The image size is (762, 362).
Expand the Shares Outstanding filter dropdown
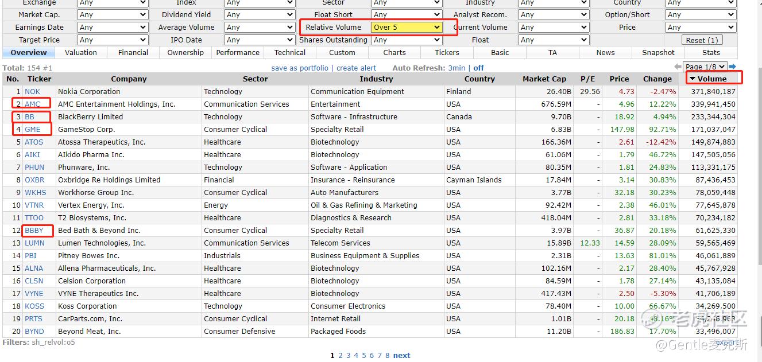pos(407,40)
